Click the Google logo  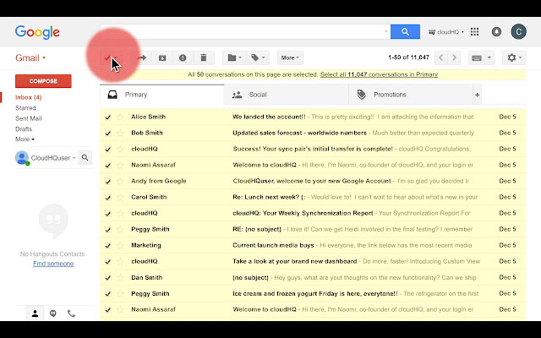[37, 32]
